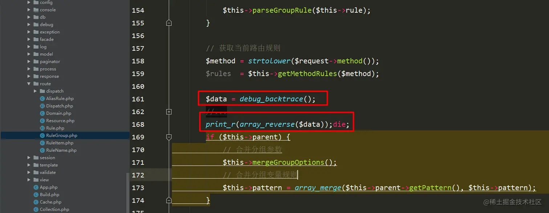Expand the facade folder arrow
Viewport: 549px width, 213px height.
coord(29,39)
